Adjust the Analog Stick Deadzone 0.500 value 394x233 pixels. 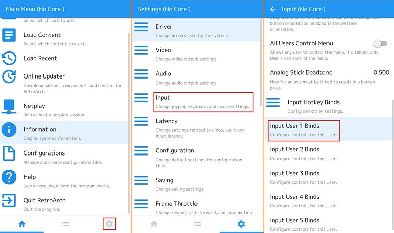tap(381, 73)
